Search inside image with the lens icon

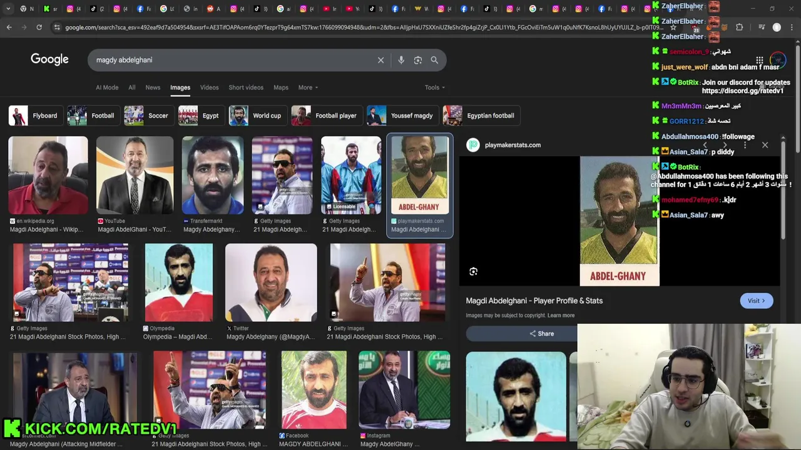[x=474, y=271]
